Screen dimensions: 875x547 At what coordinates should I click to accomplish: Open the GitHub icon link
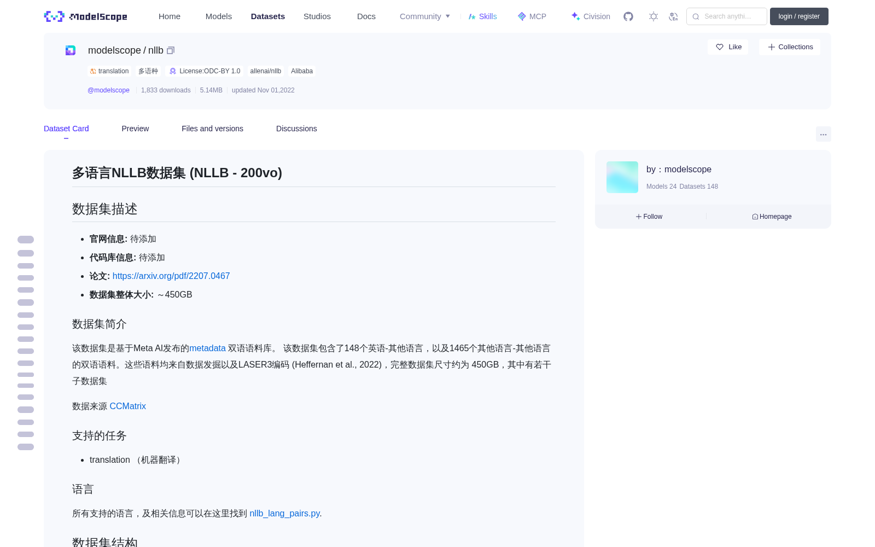click(628, 16)
